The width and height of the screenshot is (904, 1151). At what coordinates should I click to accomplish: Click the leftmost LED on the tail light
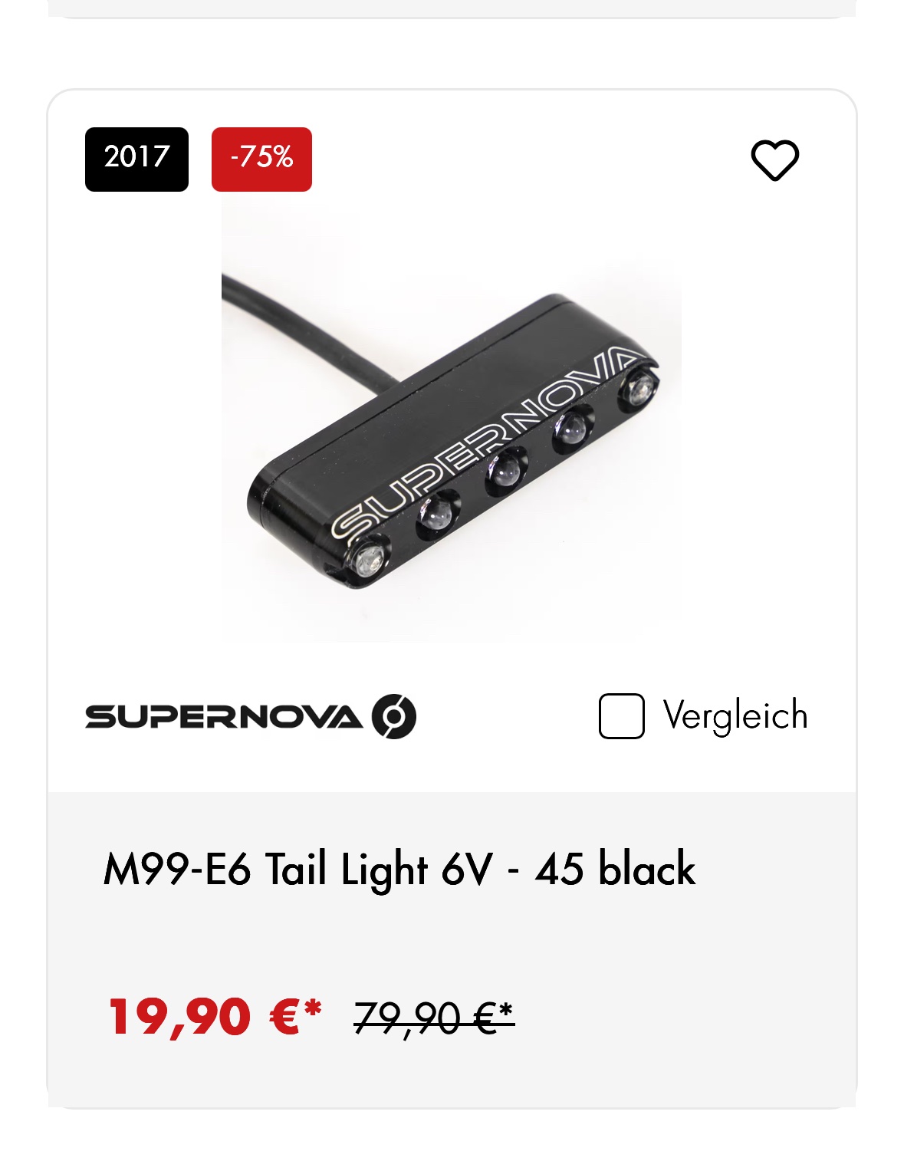click(369, 557)
